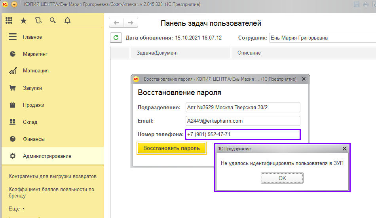
Task: Close the 1С:Предприятие error dialog
Action: pyautogui.click(x=344, y=149)
